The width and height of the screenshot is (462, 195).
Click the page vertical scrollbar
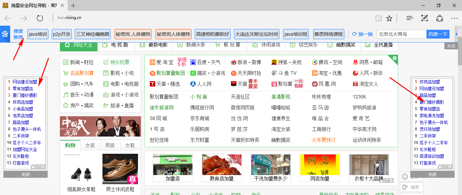click(x=460, y=51)
